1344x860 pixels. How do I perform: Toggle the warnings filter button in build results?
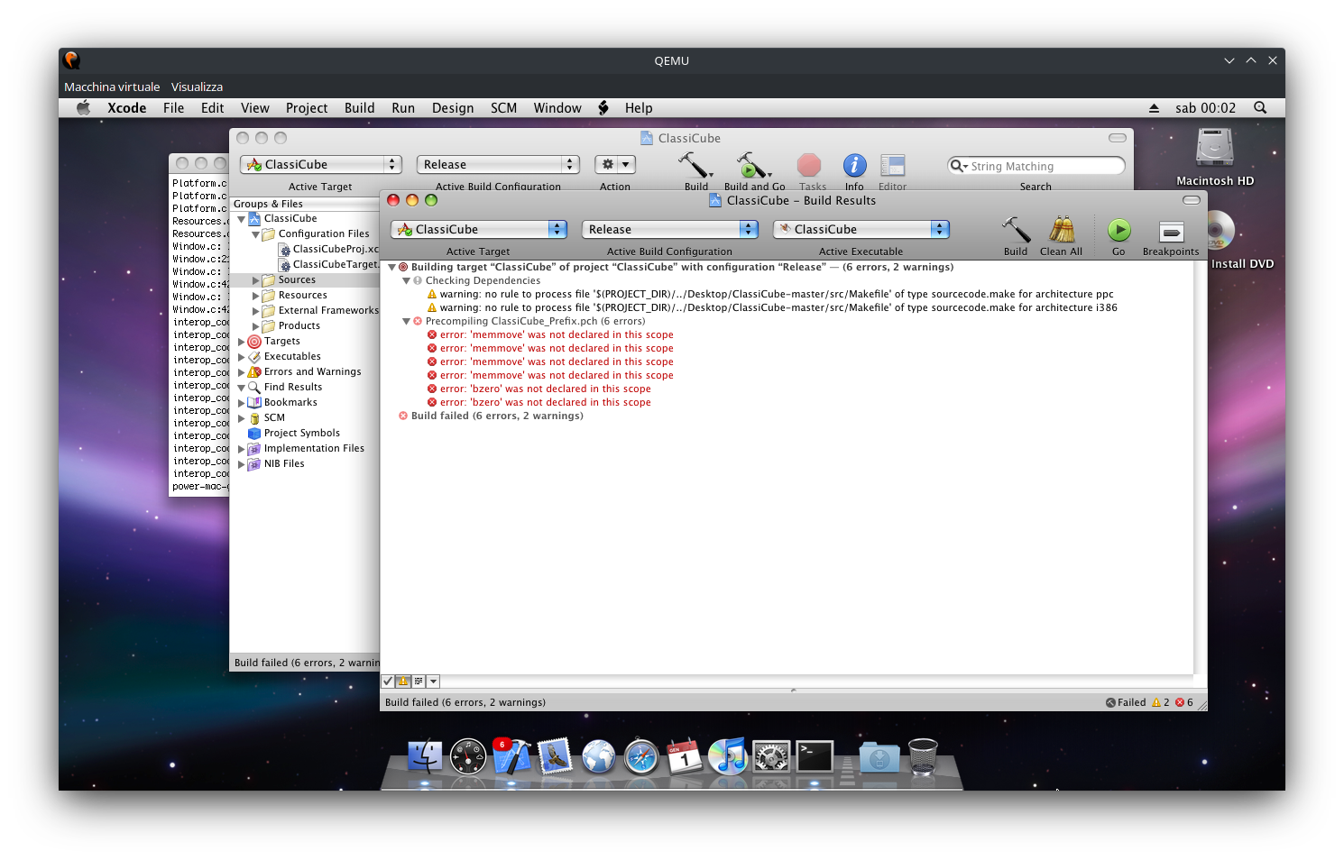[403, 682]
